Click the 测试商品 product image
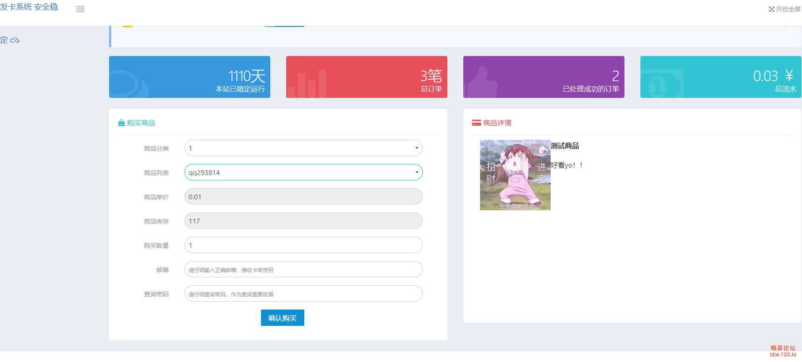 click(515, 175)
